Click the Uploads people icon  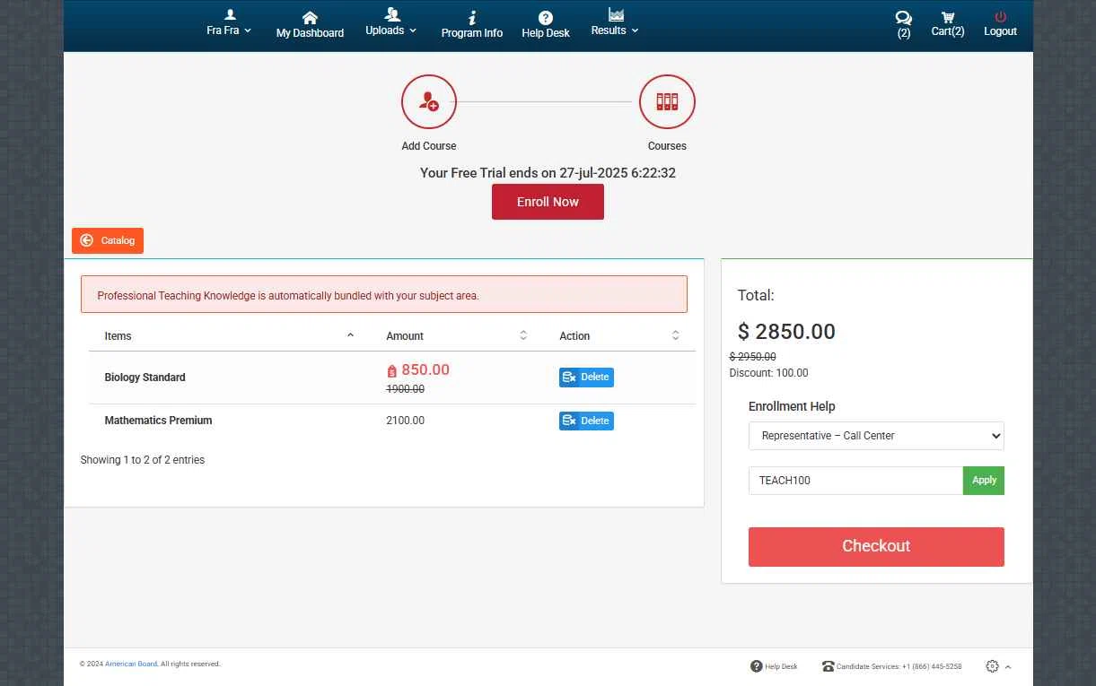[392, 14]
